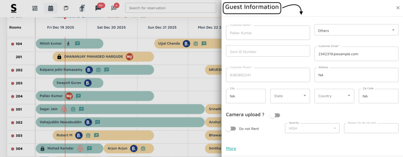Click the Search for reservation box
Screen dimensions: 403x157
point(170,8)
